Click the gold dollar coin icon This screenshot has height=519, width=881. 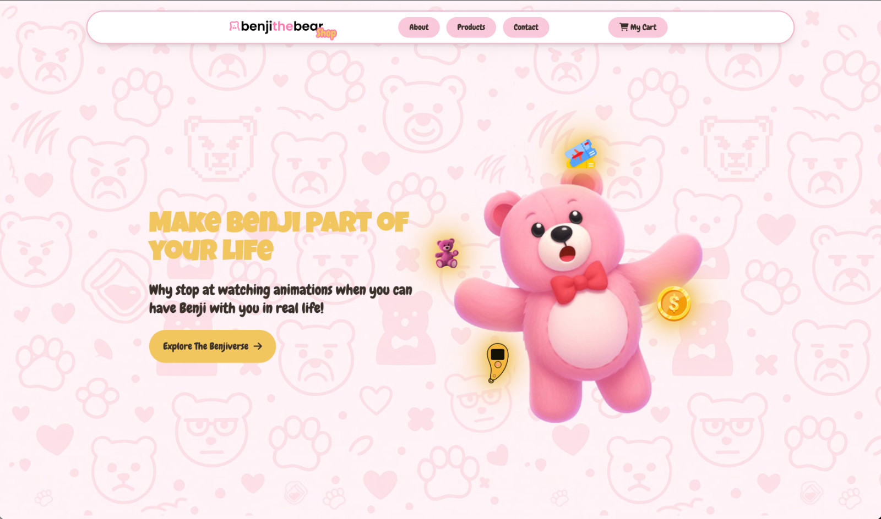pos(674,303)
